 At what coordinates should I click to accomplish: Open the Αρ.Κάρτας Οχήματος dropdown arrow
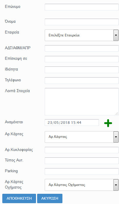116,185
